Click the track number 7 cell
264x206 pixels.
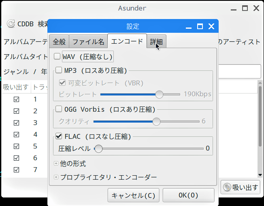click(x=35, y=170)
